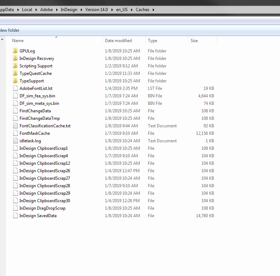Click the 14,780 KB size value
The height and width of the screenshot is (276, 280).
(205, 216)
